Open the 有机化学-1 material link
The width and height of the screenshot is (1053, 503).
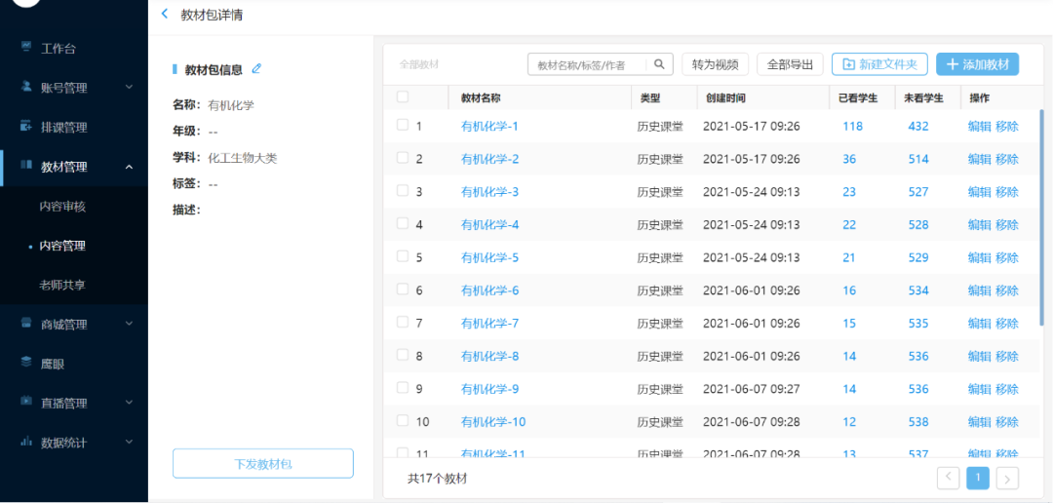pyautogui.click(x=489, y=127)
